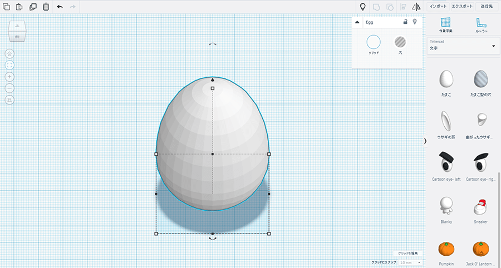Screen dimensions: 501x268
Task: Click the Duplicate and repeat icon
Action: (33, 7)
